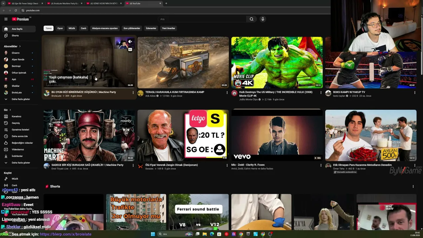Start voice search with the microphone

tap(263, 19)
